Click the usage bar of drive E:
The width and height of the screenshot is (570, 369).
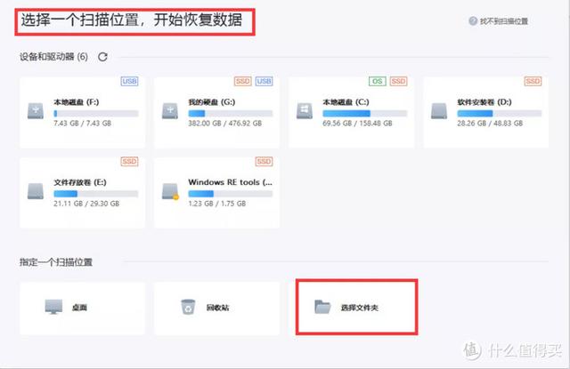[x=96, y=194]
